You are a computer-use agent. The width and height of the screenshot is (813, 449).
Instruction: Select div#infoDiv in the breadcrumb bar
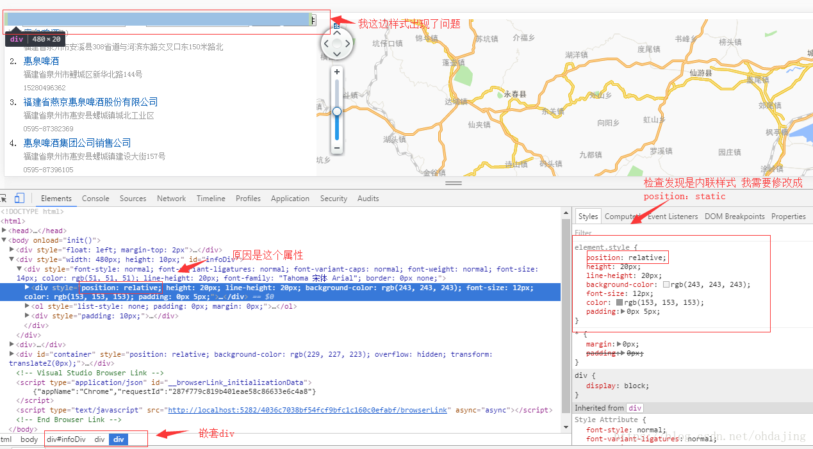66,439
